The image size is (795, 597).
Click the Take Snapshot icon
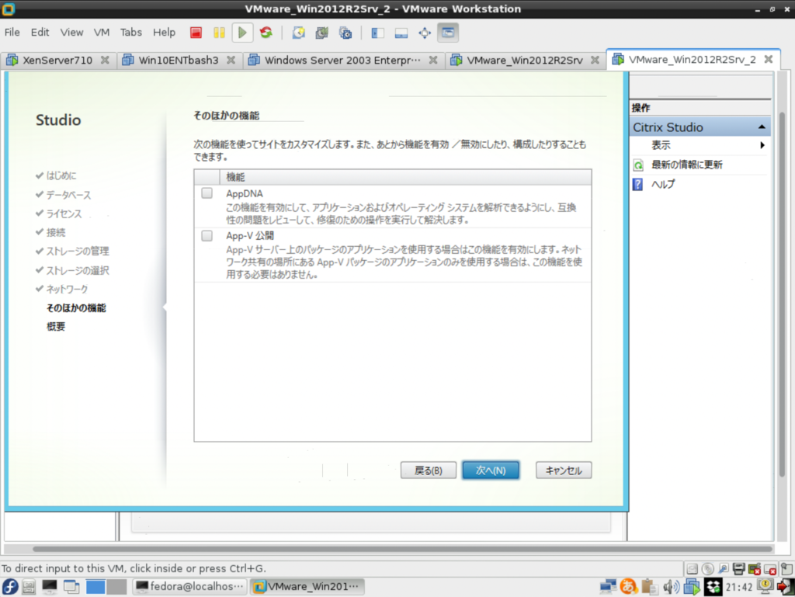299,33
